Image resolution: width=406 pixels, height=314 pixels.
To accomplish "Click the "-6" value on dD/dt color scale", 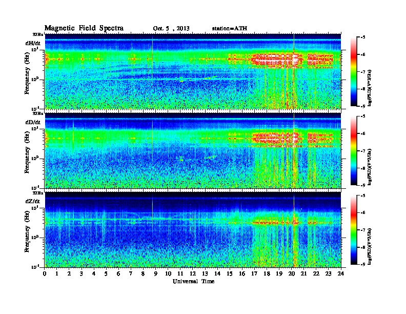I will (x=363, y=133).
